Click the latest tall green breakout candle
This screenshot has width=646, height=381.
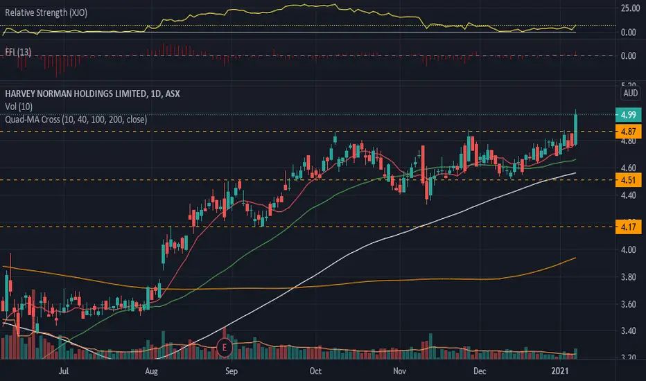coord(575,130)
